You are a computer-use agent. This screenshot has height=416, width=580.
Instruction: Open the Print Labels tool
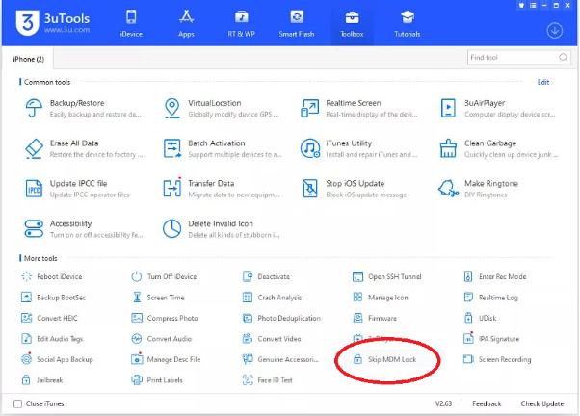pos(157,380)
